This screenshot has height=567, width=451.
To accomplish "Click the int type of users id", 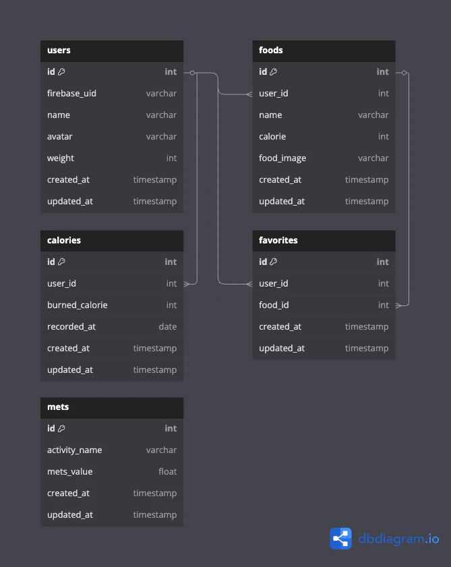I will (171, 72).
